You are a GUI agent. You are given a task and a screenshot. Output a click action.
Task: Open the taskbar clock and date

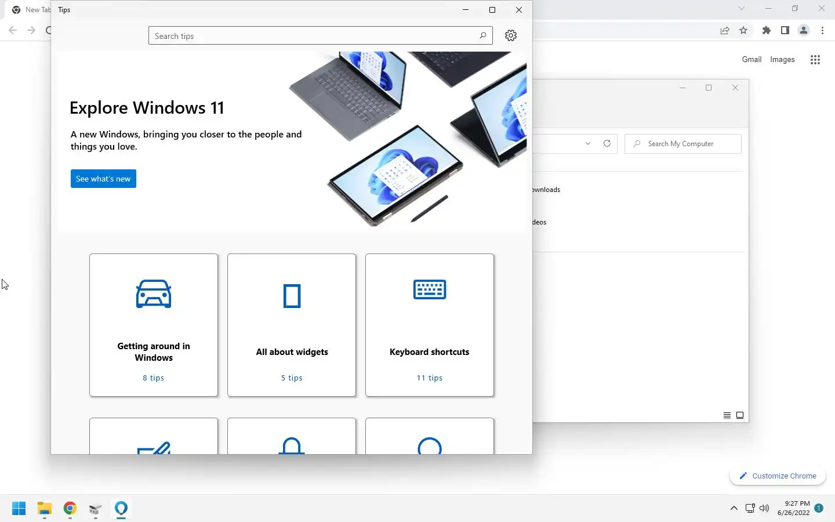(793, 508)
